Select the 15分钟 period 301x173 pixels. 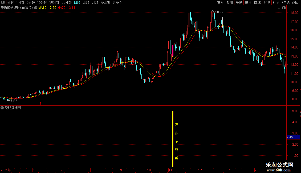(x=42, y=2)
